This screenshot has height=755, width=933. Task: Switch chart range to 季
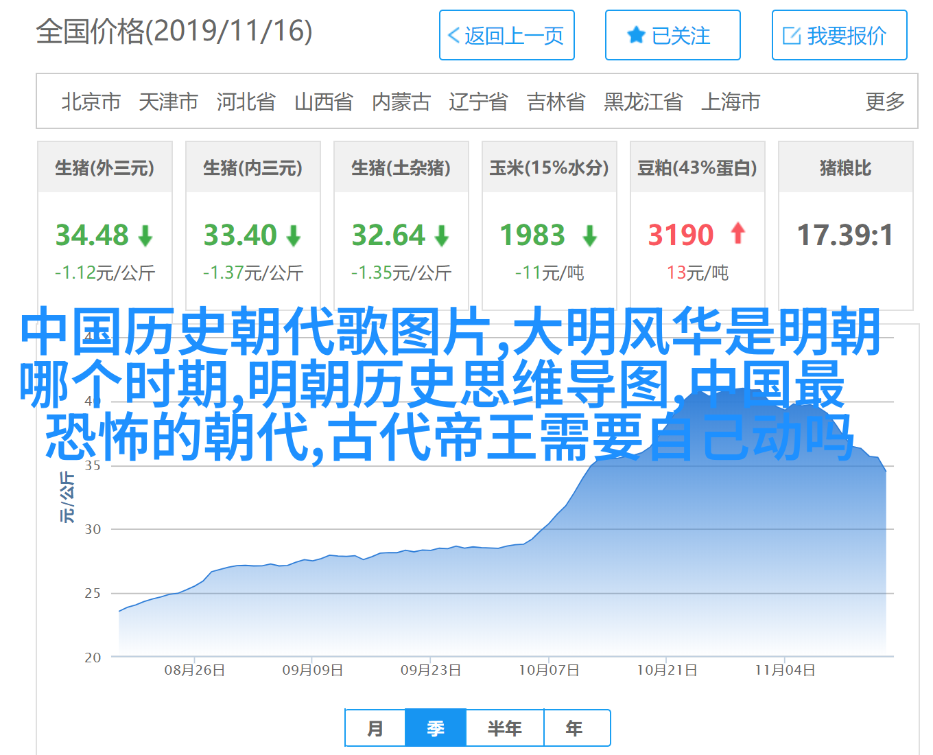pyautogui.click(x=436, y=728)
